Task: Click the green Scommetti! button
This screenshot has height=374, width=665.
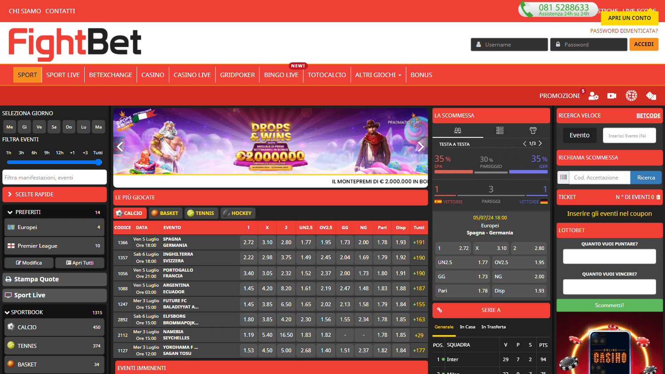Action: pyautogui.click(x=610, y=305)
